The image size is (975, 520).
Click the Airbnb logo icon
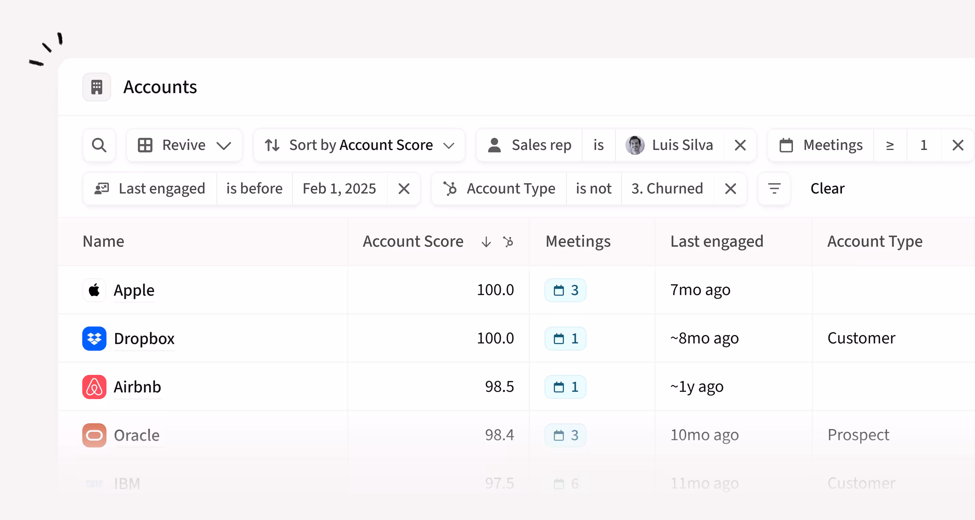pos(94,387)
